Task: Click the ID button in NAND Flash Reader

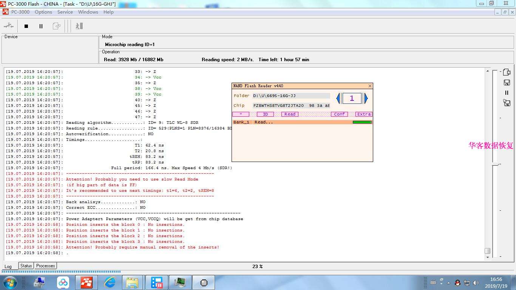Action: click(x=265, y=114)
